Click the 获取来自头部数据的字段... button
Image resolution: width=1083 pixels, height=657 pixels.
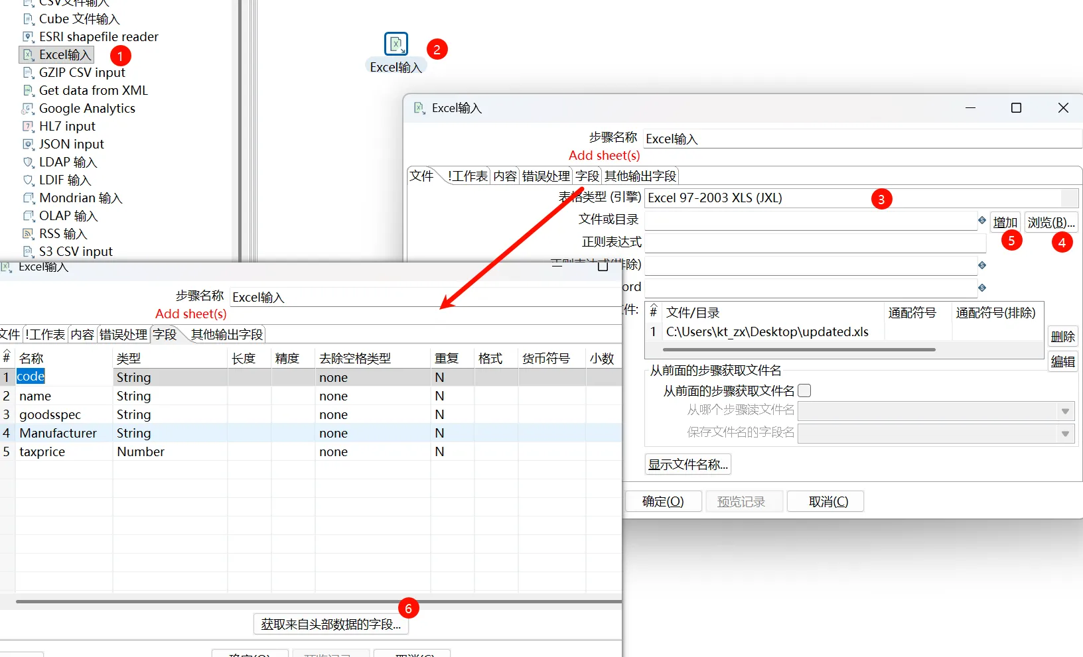point(330,625)
